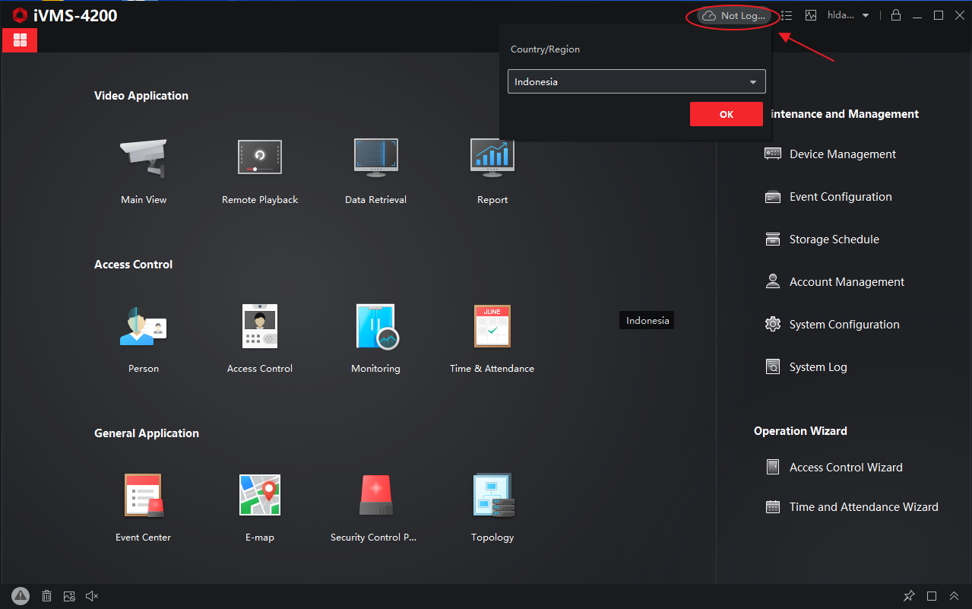
Task: Start the Access Control Wizard link
Action: tap(846, 468)
